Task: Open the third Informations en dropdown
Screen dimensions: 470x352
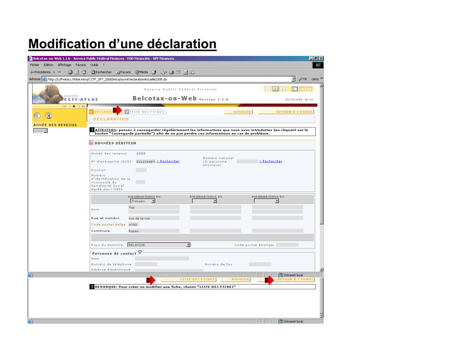Action: [x=267, y=201]
